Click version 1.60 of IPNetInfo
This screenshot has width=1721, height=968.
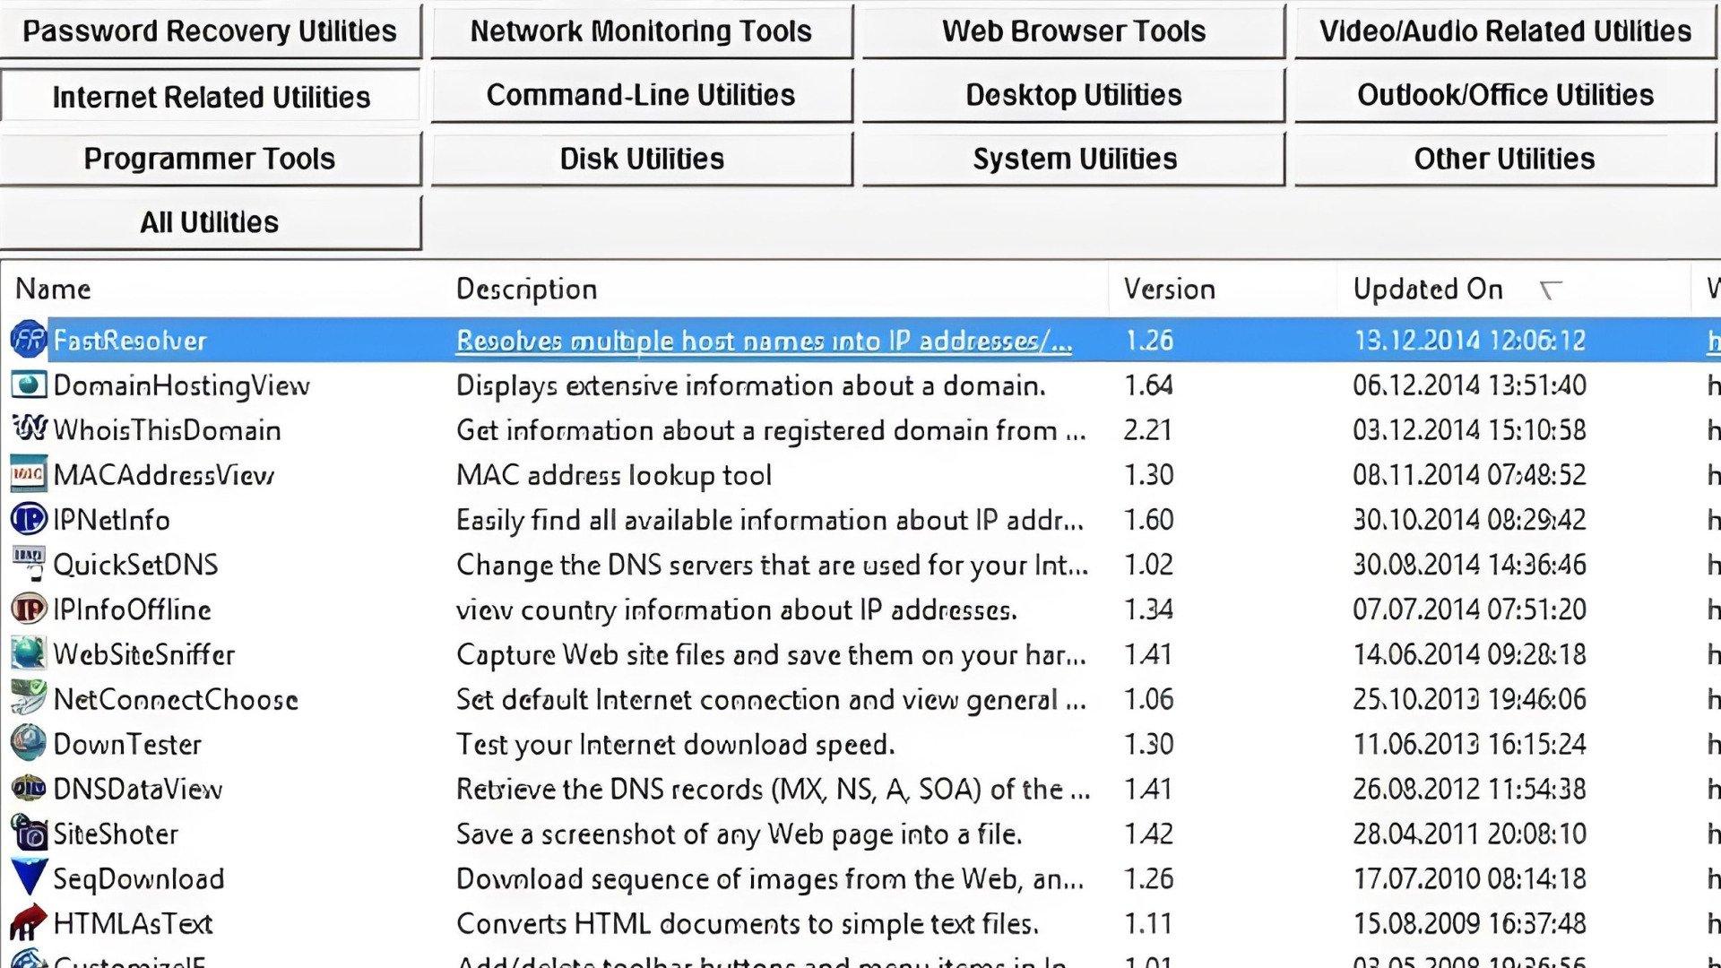click(1149, 520)
